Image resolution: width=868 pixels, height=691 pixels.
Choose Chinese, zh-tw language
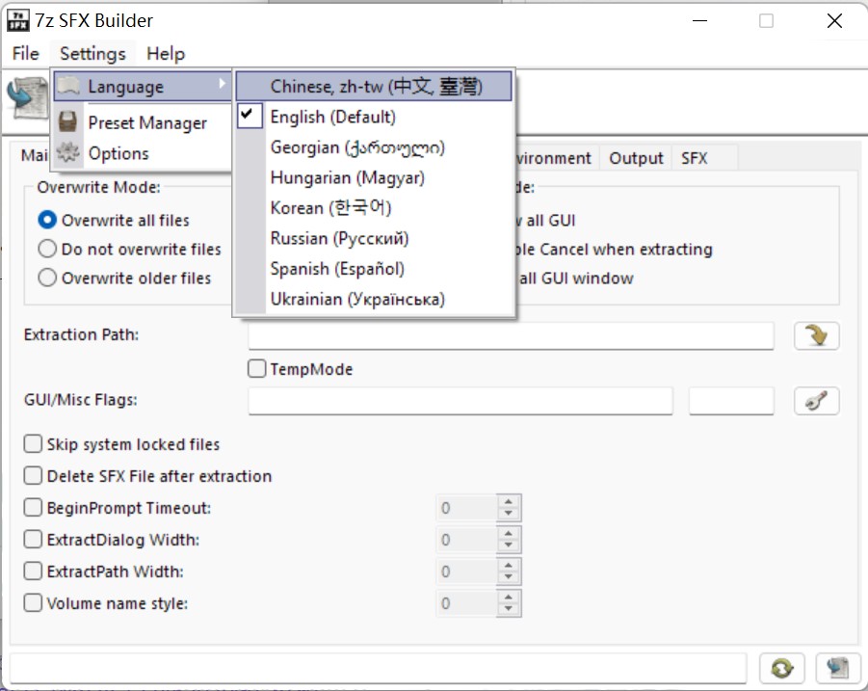(374, 87)
